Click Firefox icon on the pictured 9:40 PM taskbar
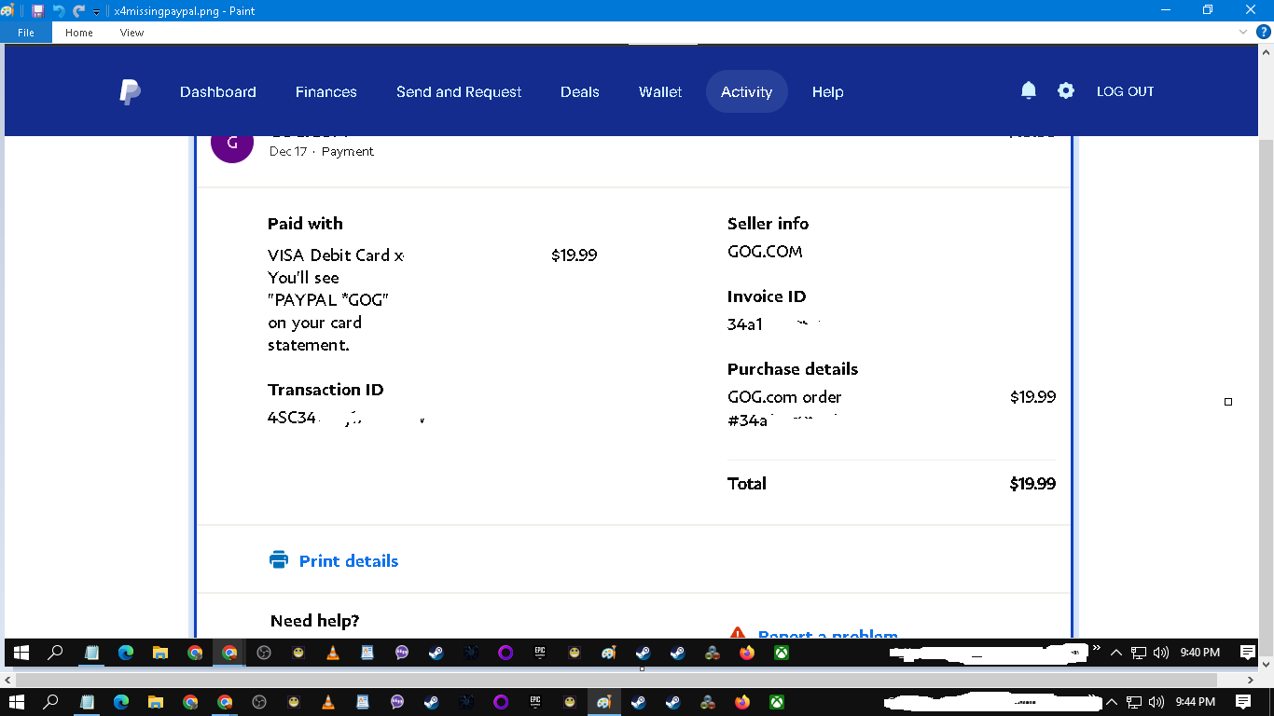1274x716 pixels. click(747, 653)
